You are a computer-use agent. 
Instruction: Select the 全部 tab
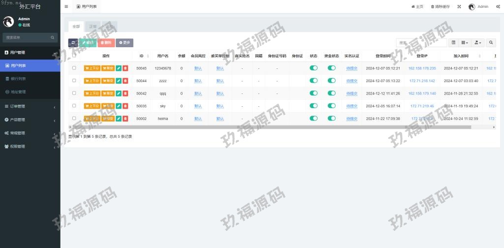point(76,26)
